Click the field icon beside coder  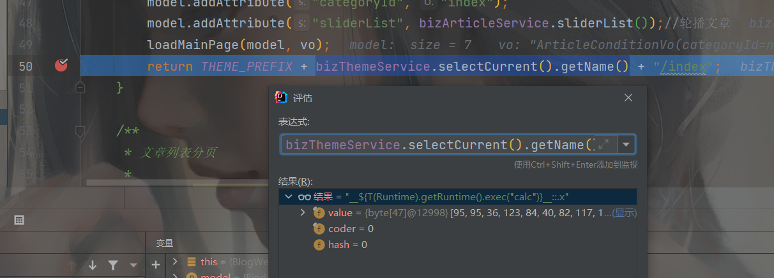pyautogui.click(x=319, y=228)
